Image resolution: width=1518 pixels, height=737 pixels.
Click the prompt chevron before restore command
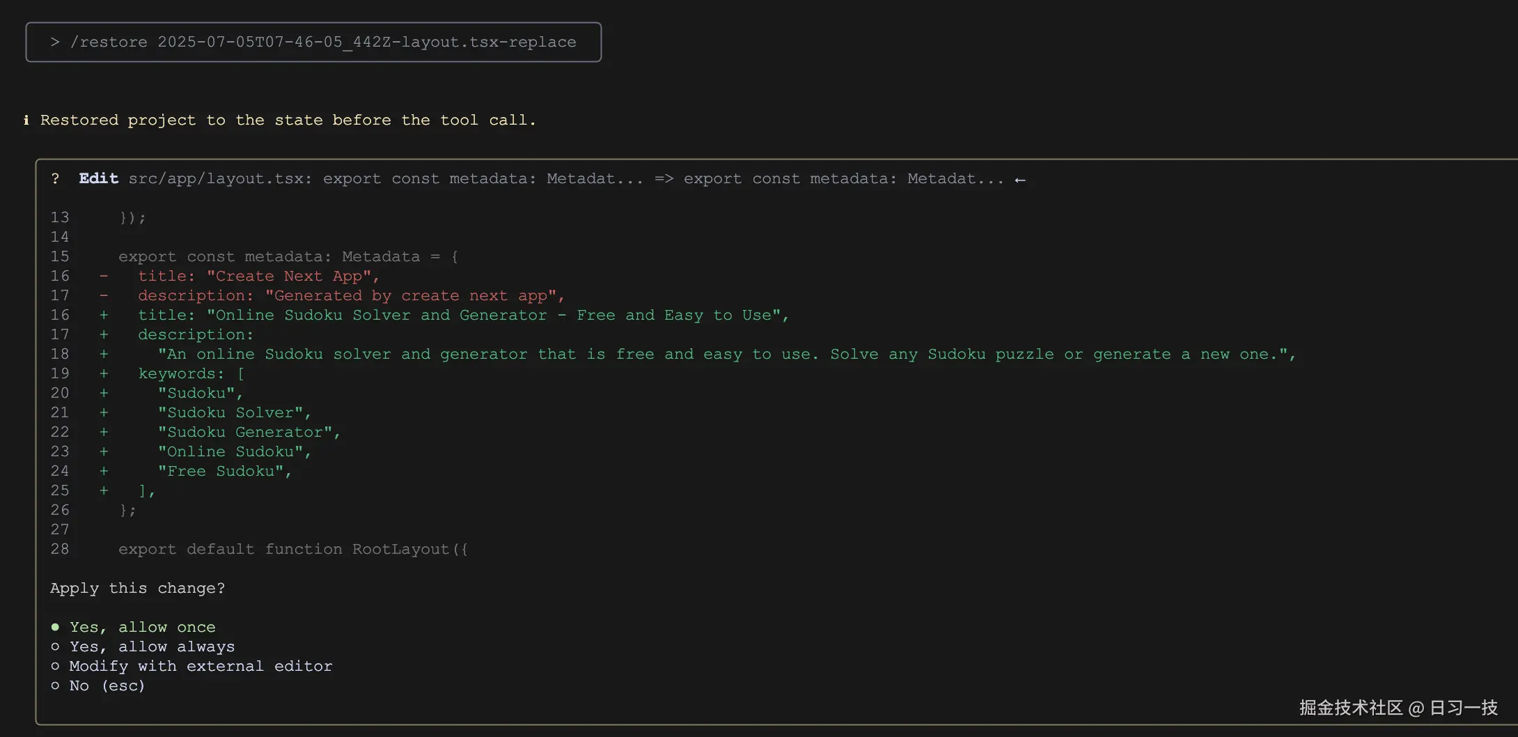click(x=54, y=42)
